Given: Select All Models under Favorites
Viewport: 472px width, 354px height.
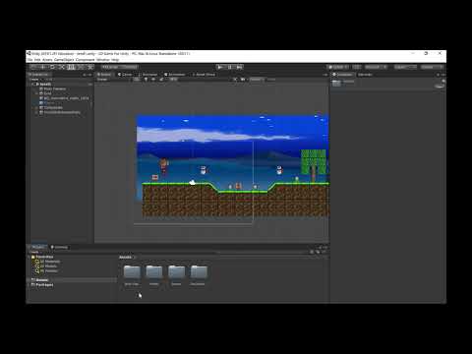Looking at the screenshot, I should coord(48,266).
